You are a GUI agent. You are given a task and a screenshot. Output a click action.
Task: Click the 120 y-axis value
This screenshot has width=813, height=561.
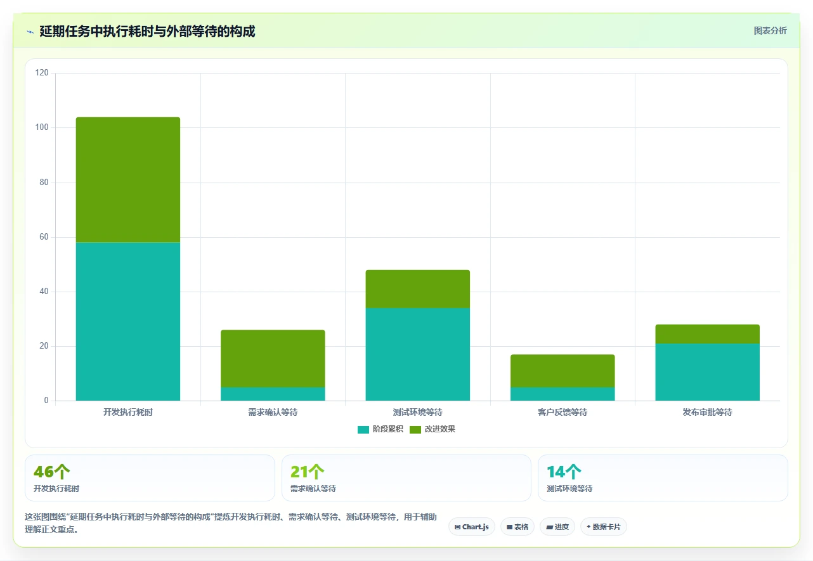tap(42, 73)
